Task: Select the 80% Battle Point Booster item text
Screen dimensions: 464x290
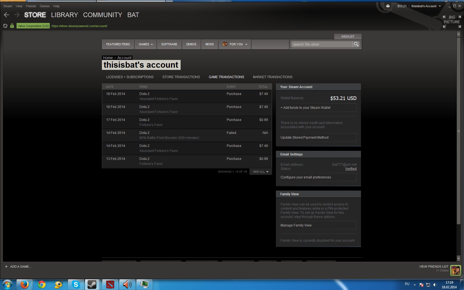Action: tap(169, 138)
